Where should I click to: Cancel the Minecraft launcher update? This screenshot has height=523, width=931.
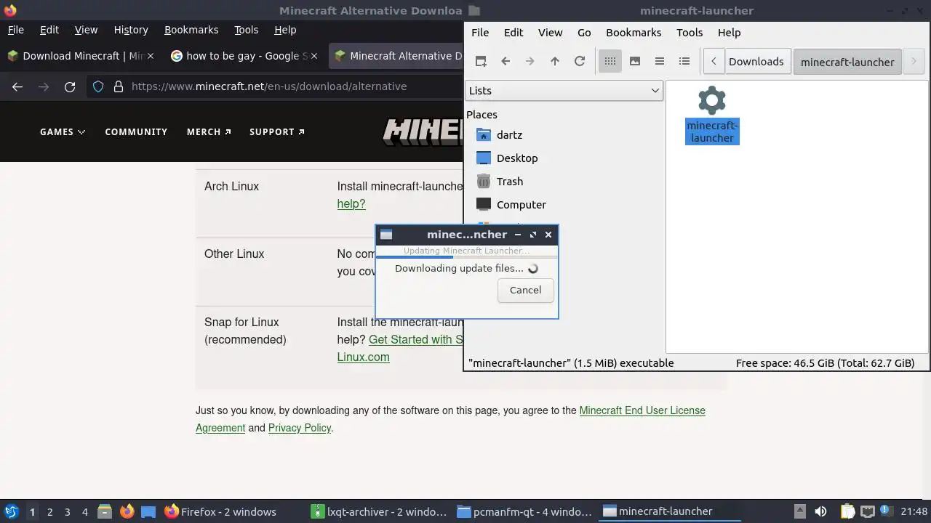click(x=525, y=290)
